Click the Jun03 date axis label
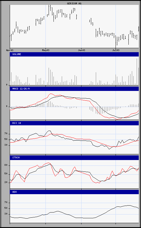Viewport: 141px width, 228px height. (82, 50)
